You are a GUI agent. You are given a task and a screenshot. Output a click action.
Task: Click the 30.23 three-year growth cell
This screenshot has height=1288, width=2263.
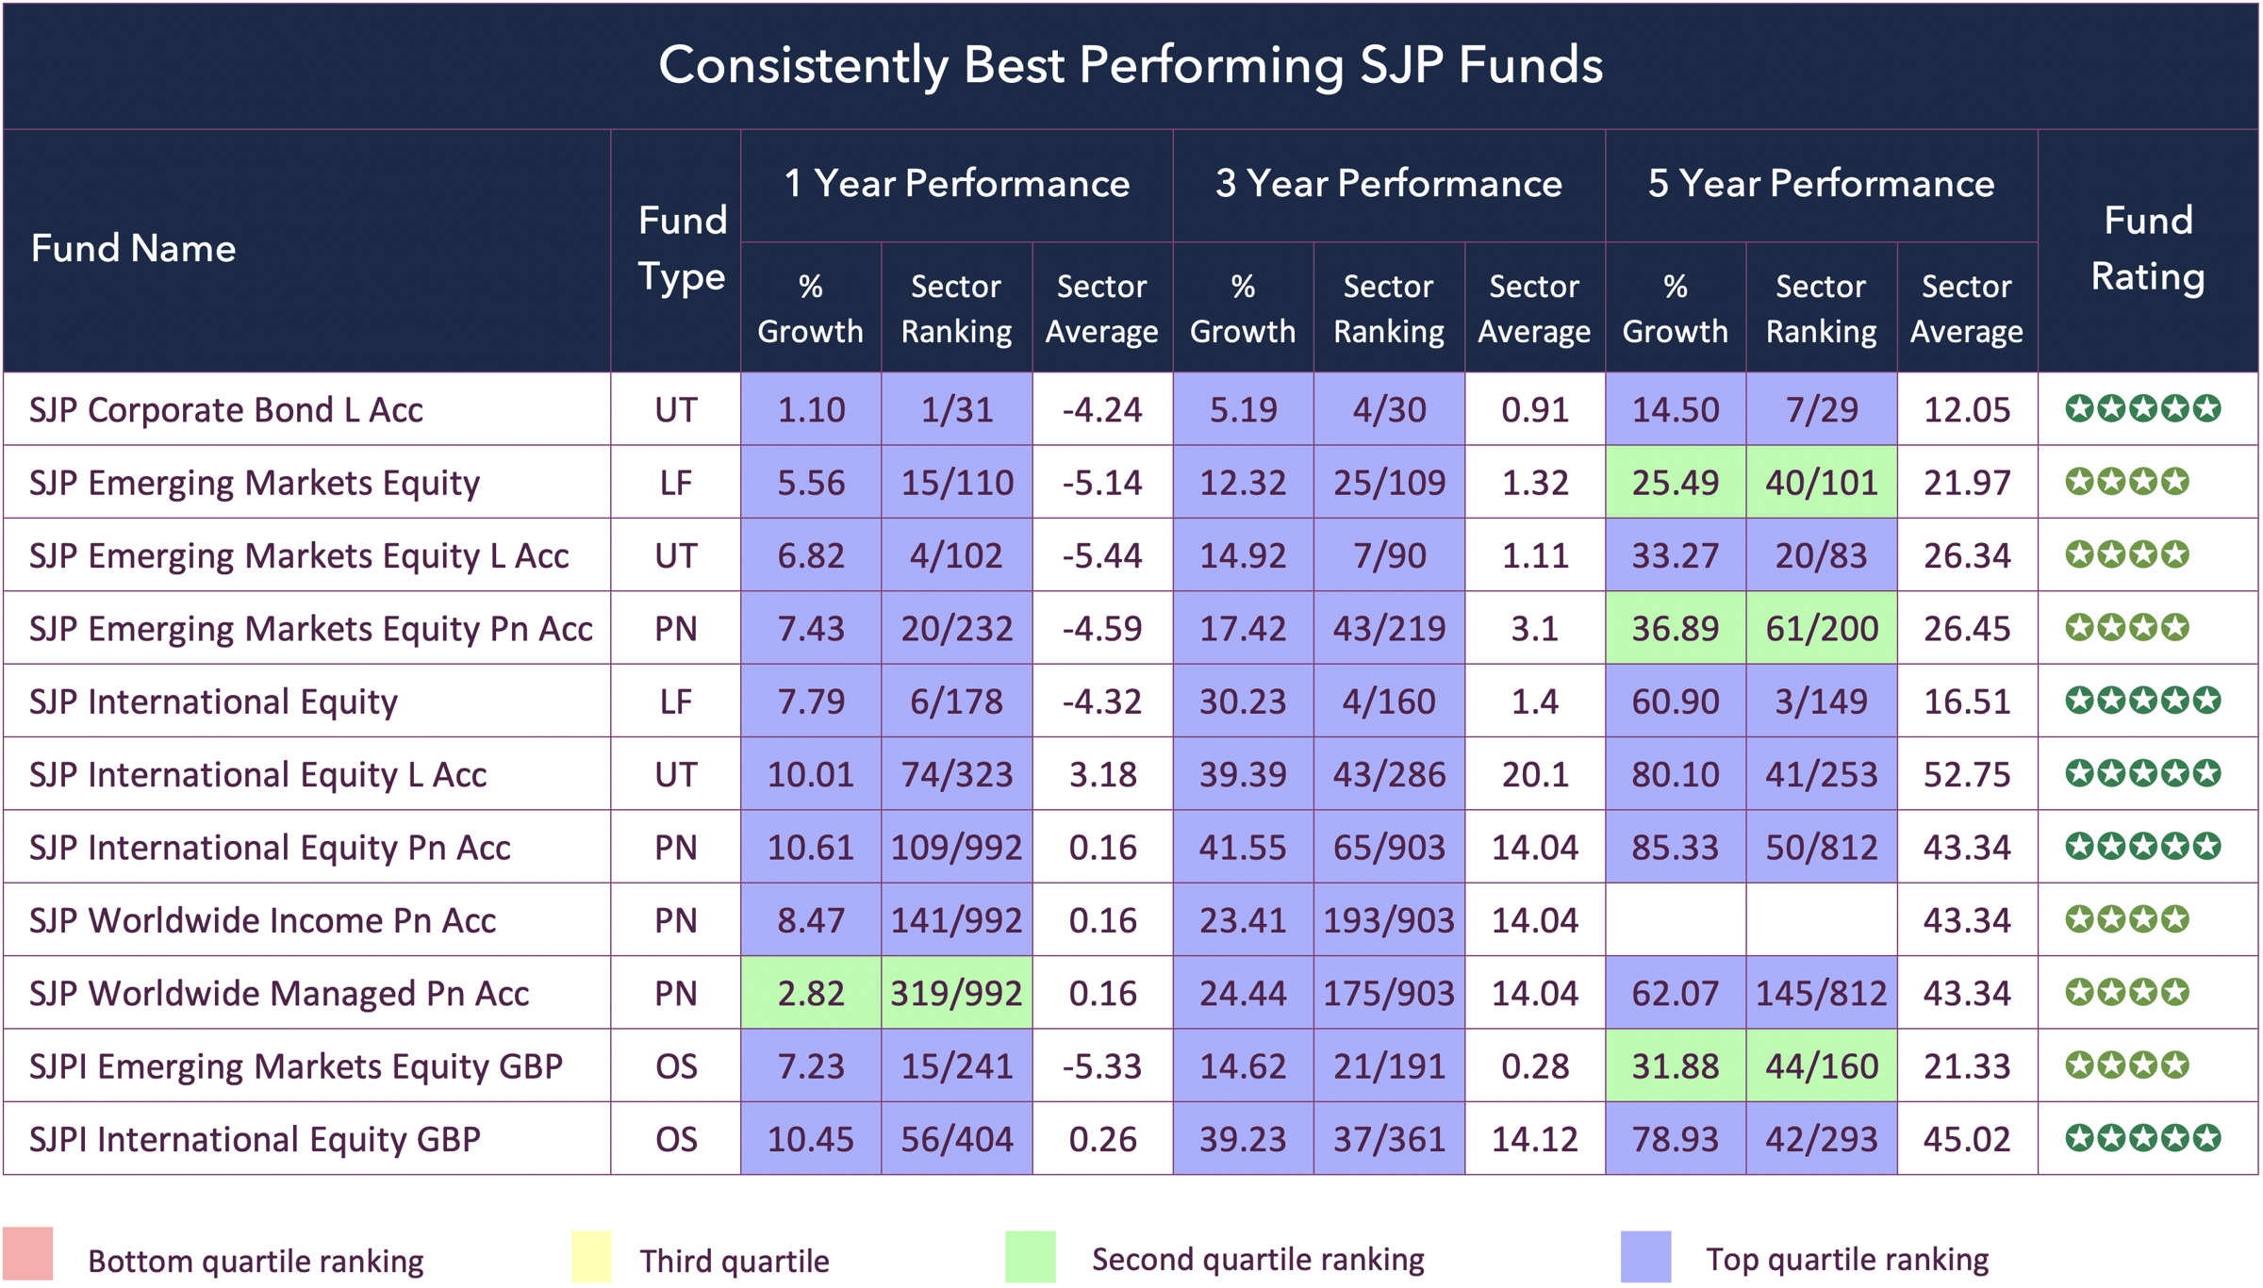(1244, 702)
